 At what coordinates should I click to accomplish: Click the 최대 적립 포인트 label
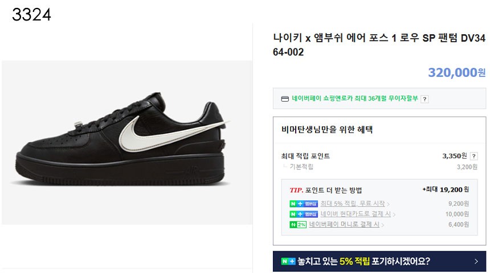coord(305,156)
